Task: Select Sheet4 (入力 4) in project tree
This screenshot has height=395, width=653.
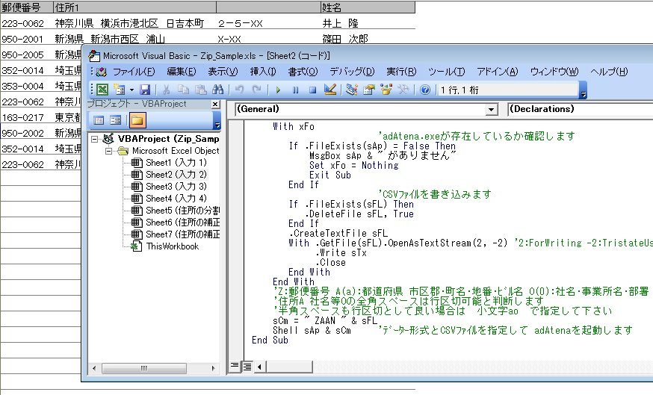Action: [176, 199]
